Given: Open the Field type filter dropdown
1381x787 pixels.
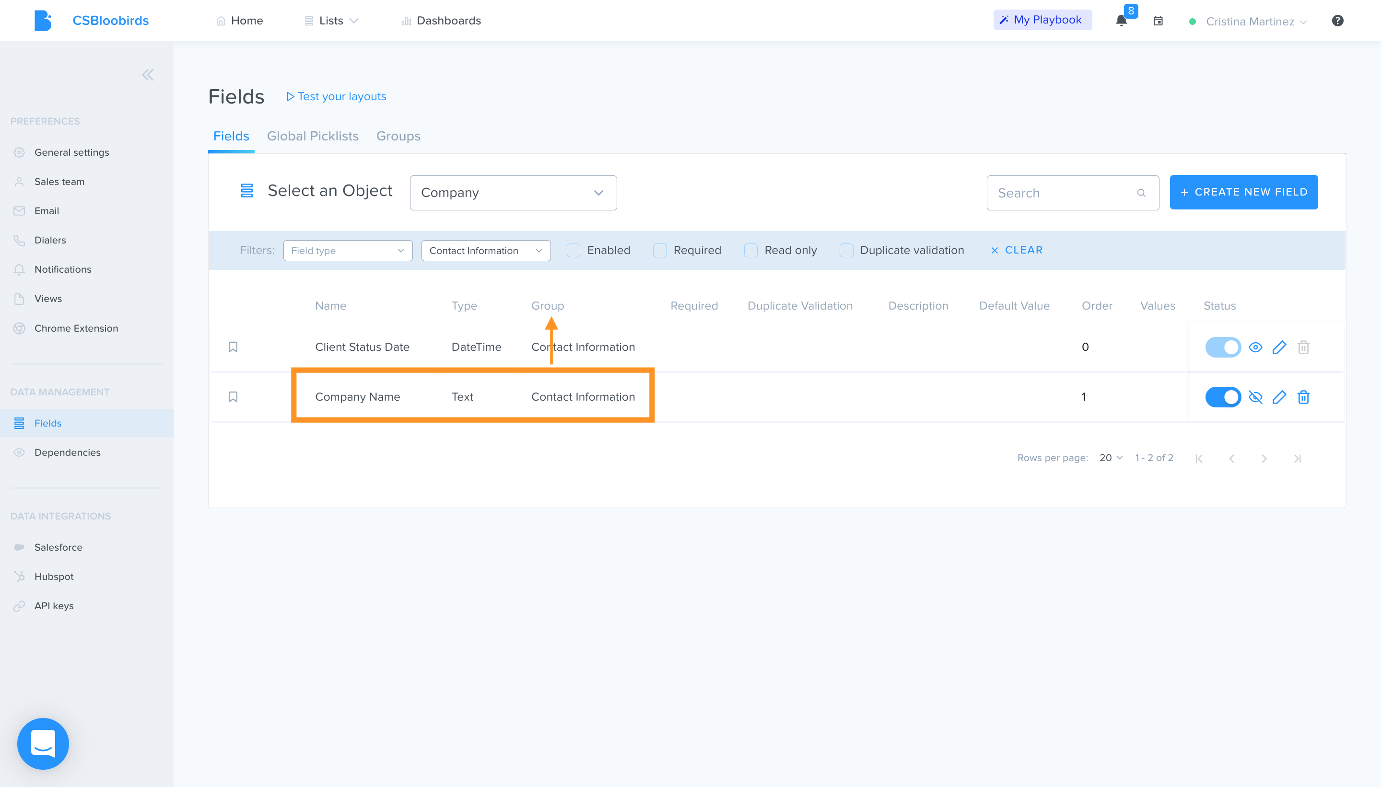Looking at the screenshot, I should click(348, 250).
